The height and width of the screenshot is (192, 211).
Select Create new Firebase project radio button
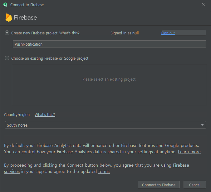(x=7, y=33)
